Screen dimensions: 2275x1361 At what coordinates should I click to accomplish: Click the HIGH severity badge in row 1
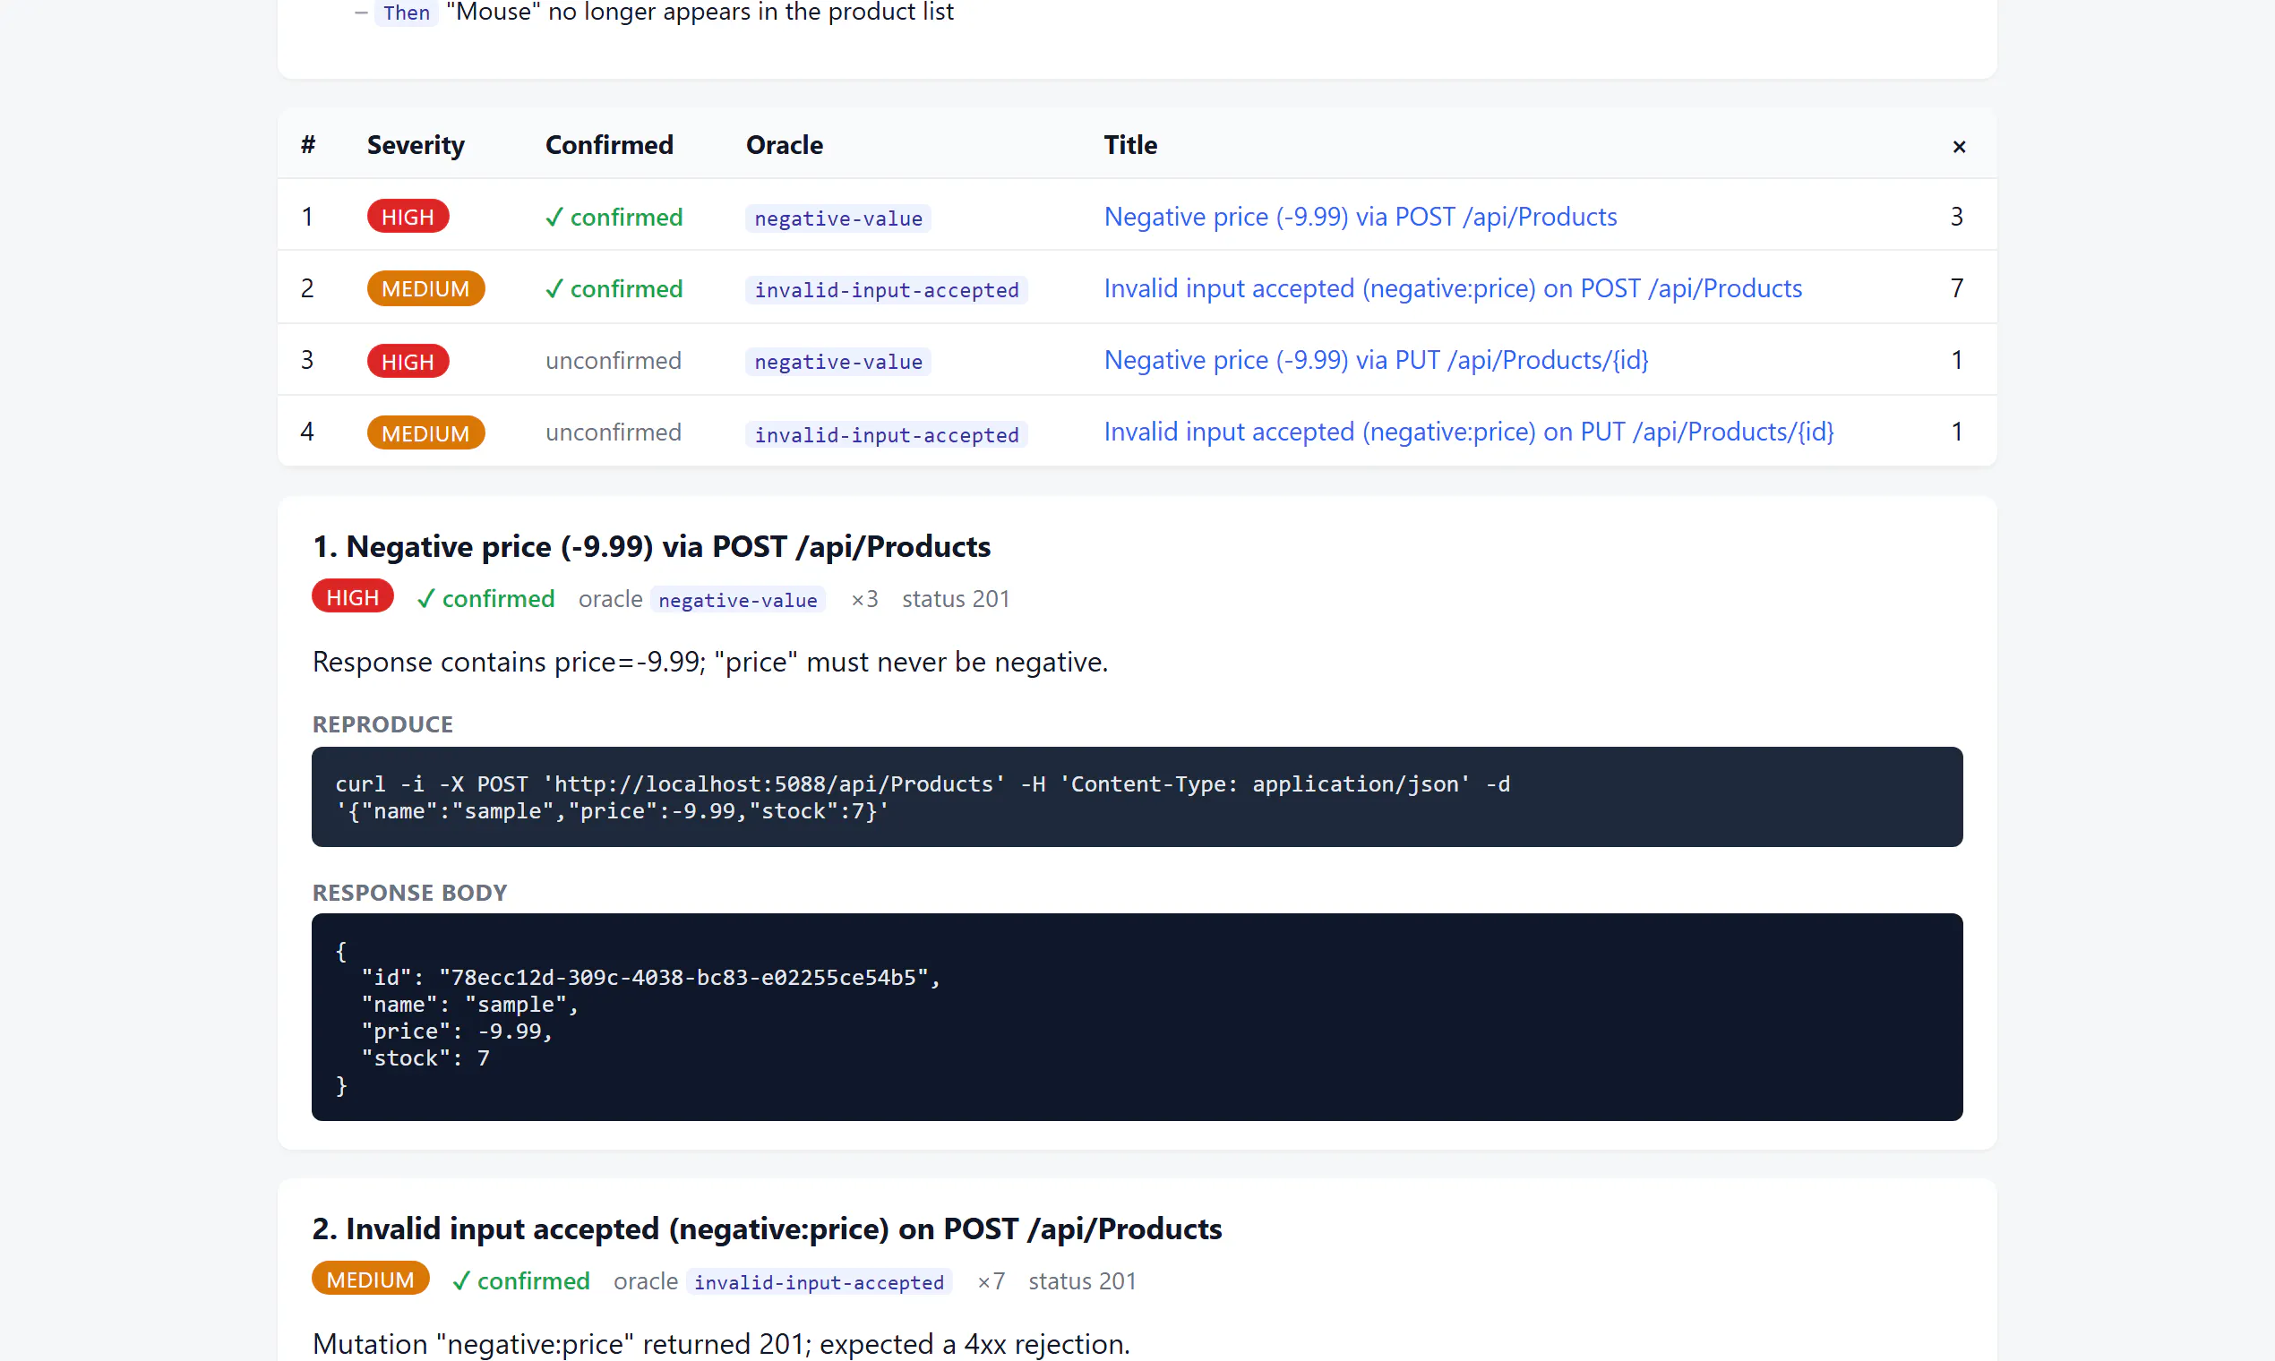click(x=408, y=217)
